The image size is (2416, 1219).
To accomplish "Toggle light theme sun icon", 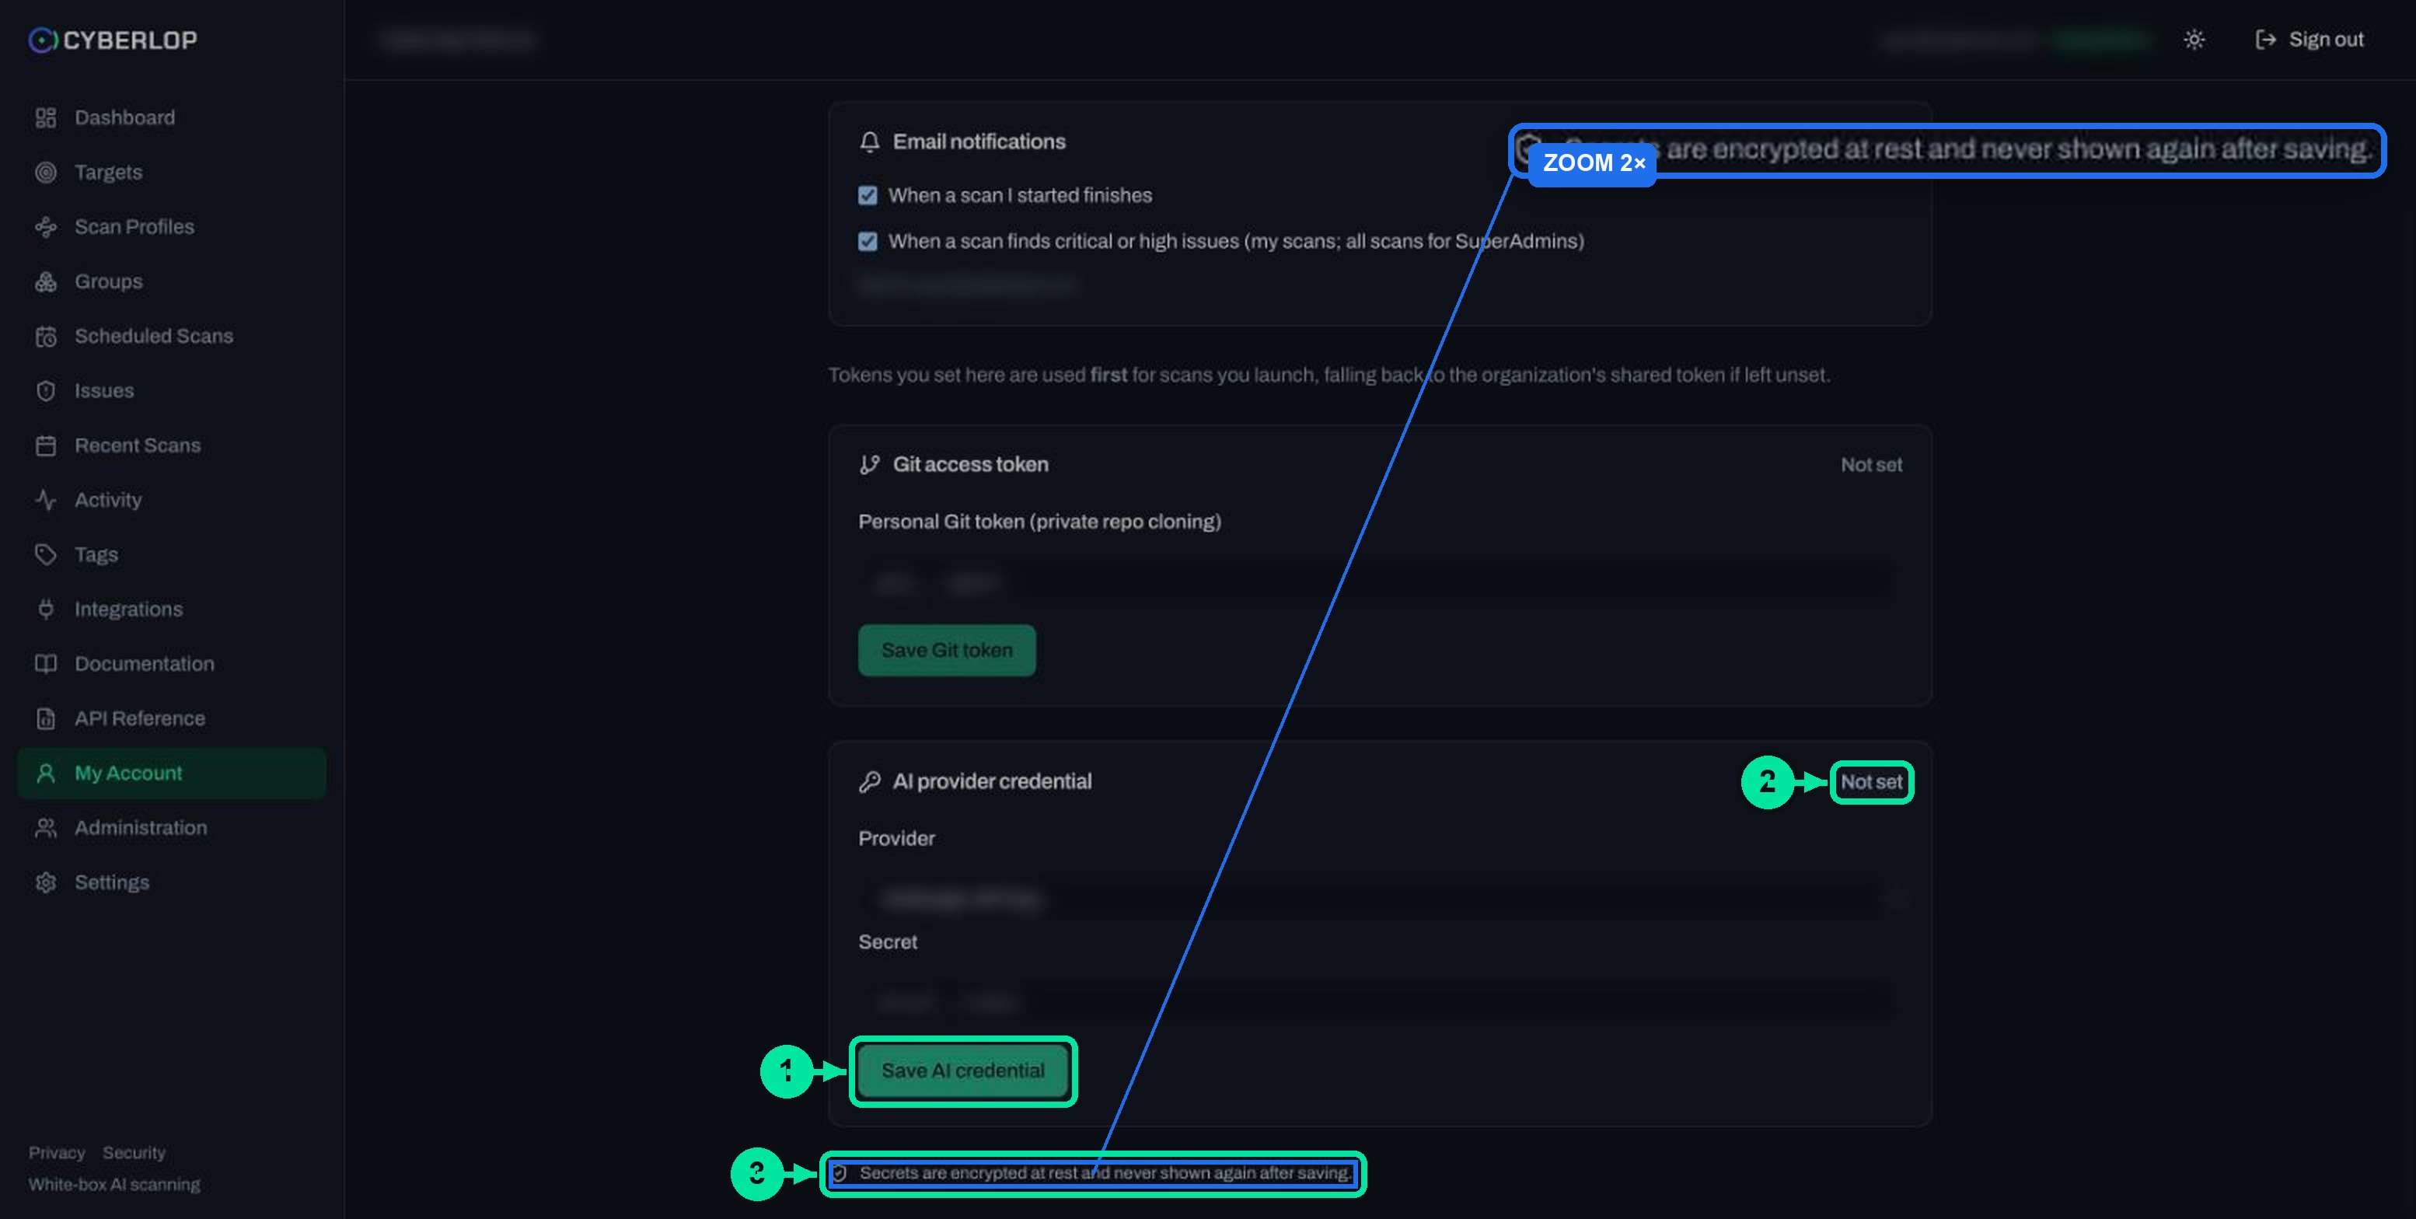I will point(2194,40).
